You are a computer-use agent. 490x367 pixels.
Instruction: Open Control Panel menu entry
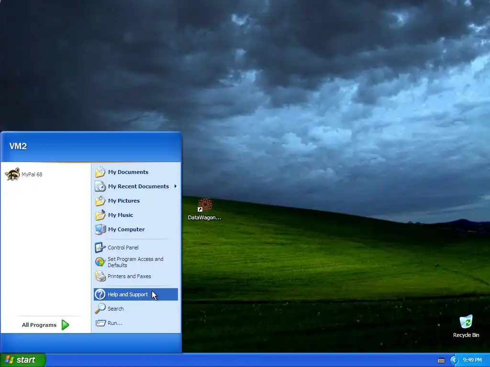coord(135,248)
